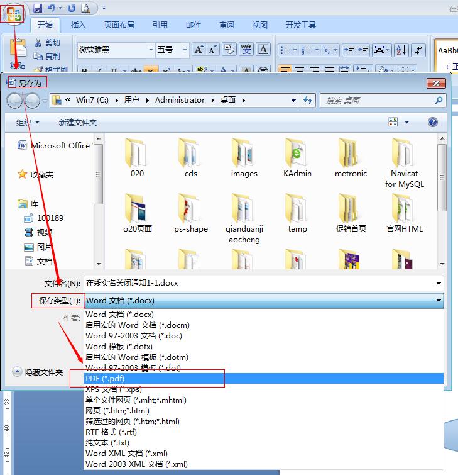Expand the file name dropdown arrow
The width and height of the screenshot is (458, 475).
click(439, 284)
